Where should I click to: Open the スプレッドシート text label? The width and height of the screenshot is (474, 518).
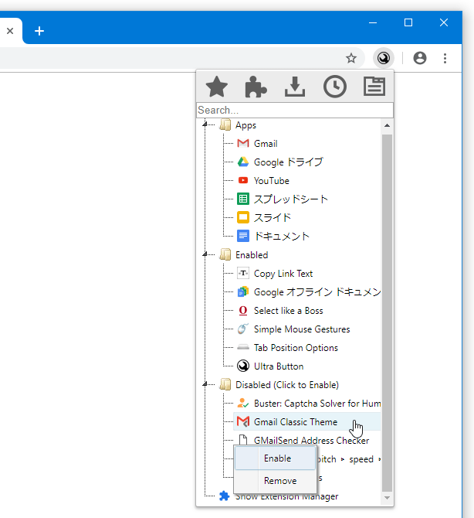(x=290, y=199)
